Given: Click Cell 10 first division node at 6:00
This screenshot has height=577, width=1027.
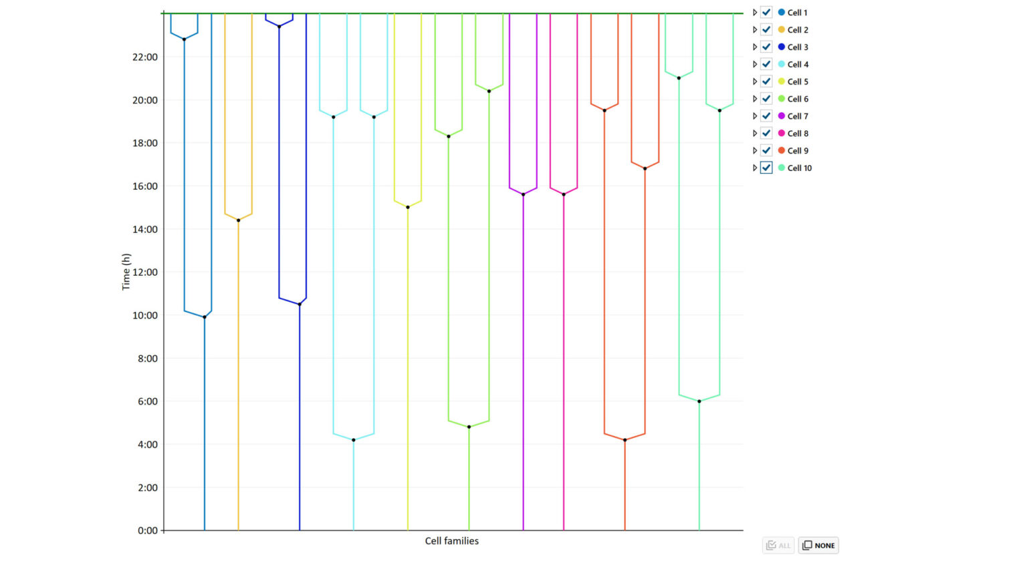Looking at the screenshot, I should click(x=699, y=401).
